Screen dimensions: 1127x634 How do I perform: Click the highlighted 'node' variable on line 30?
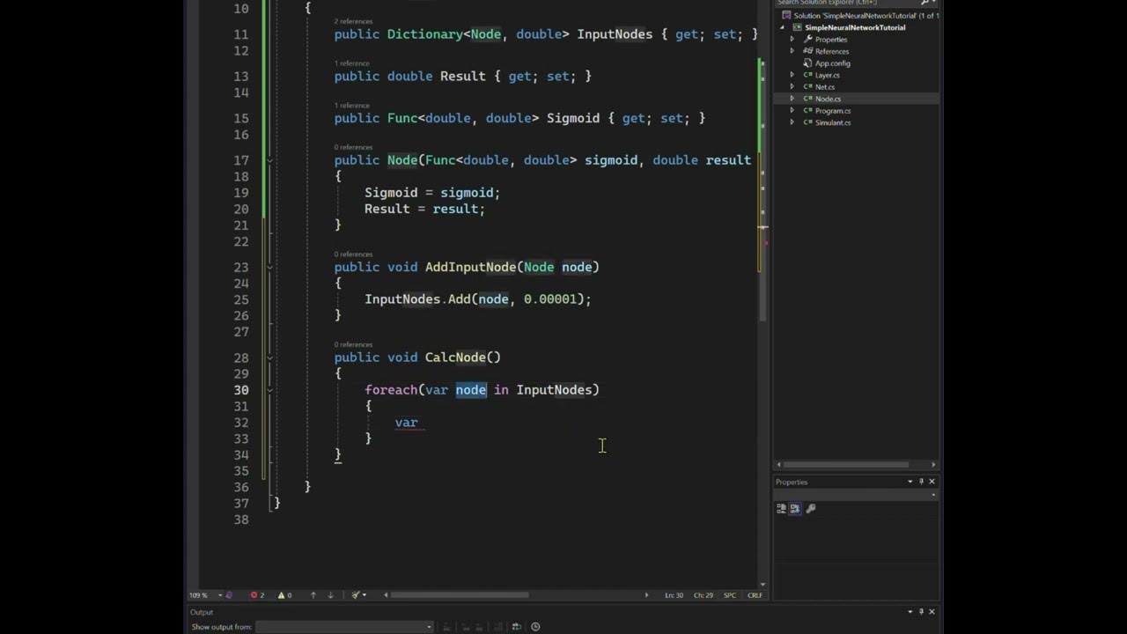point(471,390)
